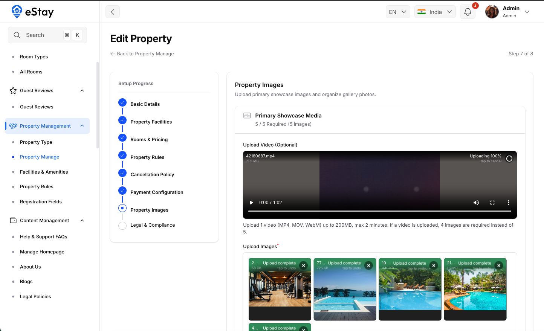Open the EN language dropdown
The image size is (544, 331).
pos(398,12)
